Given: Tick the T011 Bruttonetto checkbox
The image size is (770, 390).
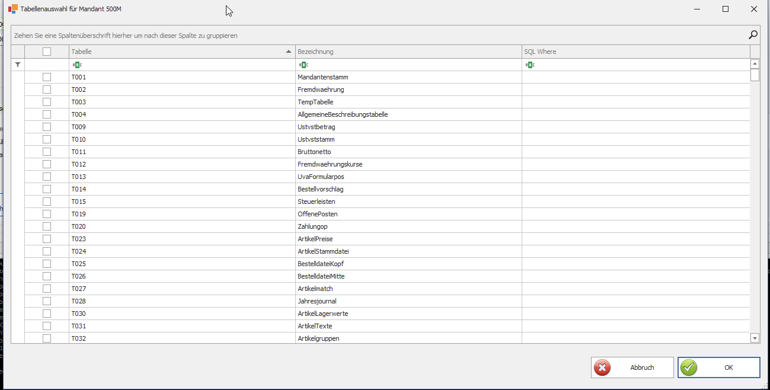Looking at the screenshot, I should point(47,152).
